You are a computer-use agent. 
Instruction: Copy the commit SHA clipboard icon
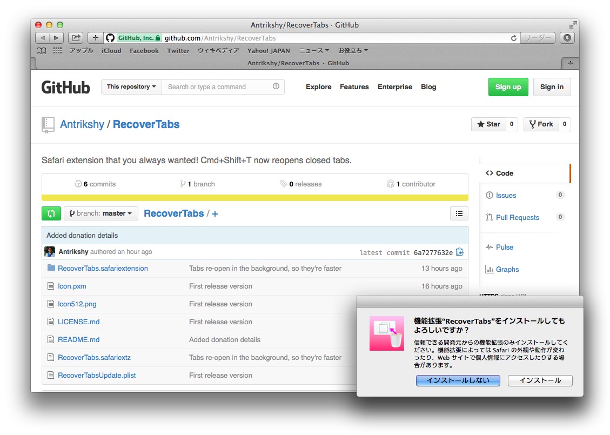(459, 252)
